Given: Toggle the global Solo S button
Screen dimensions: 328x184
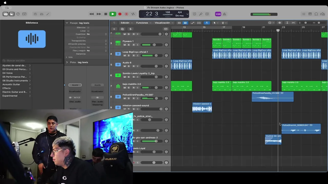Looking at the screenshot, I should (130, 29).
